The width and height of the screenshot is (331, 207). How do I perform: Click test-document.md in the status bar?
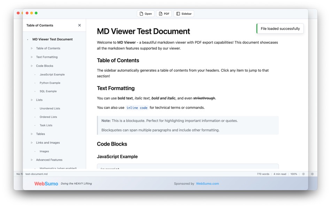36,174
